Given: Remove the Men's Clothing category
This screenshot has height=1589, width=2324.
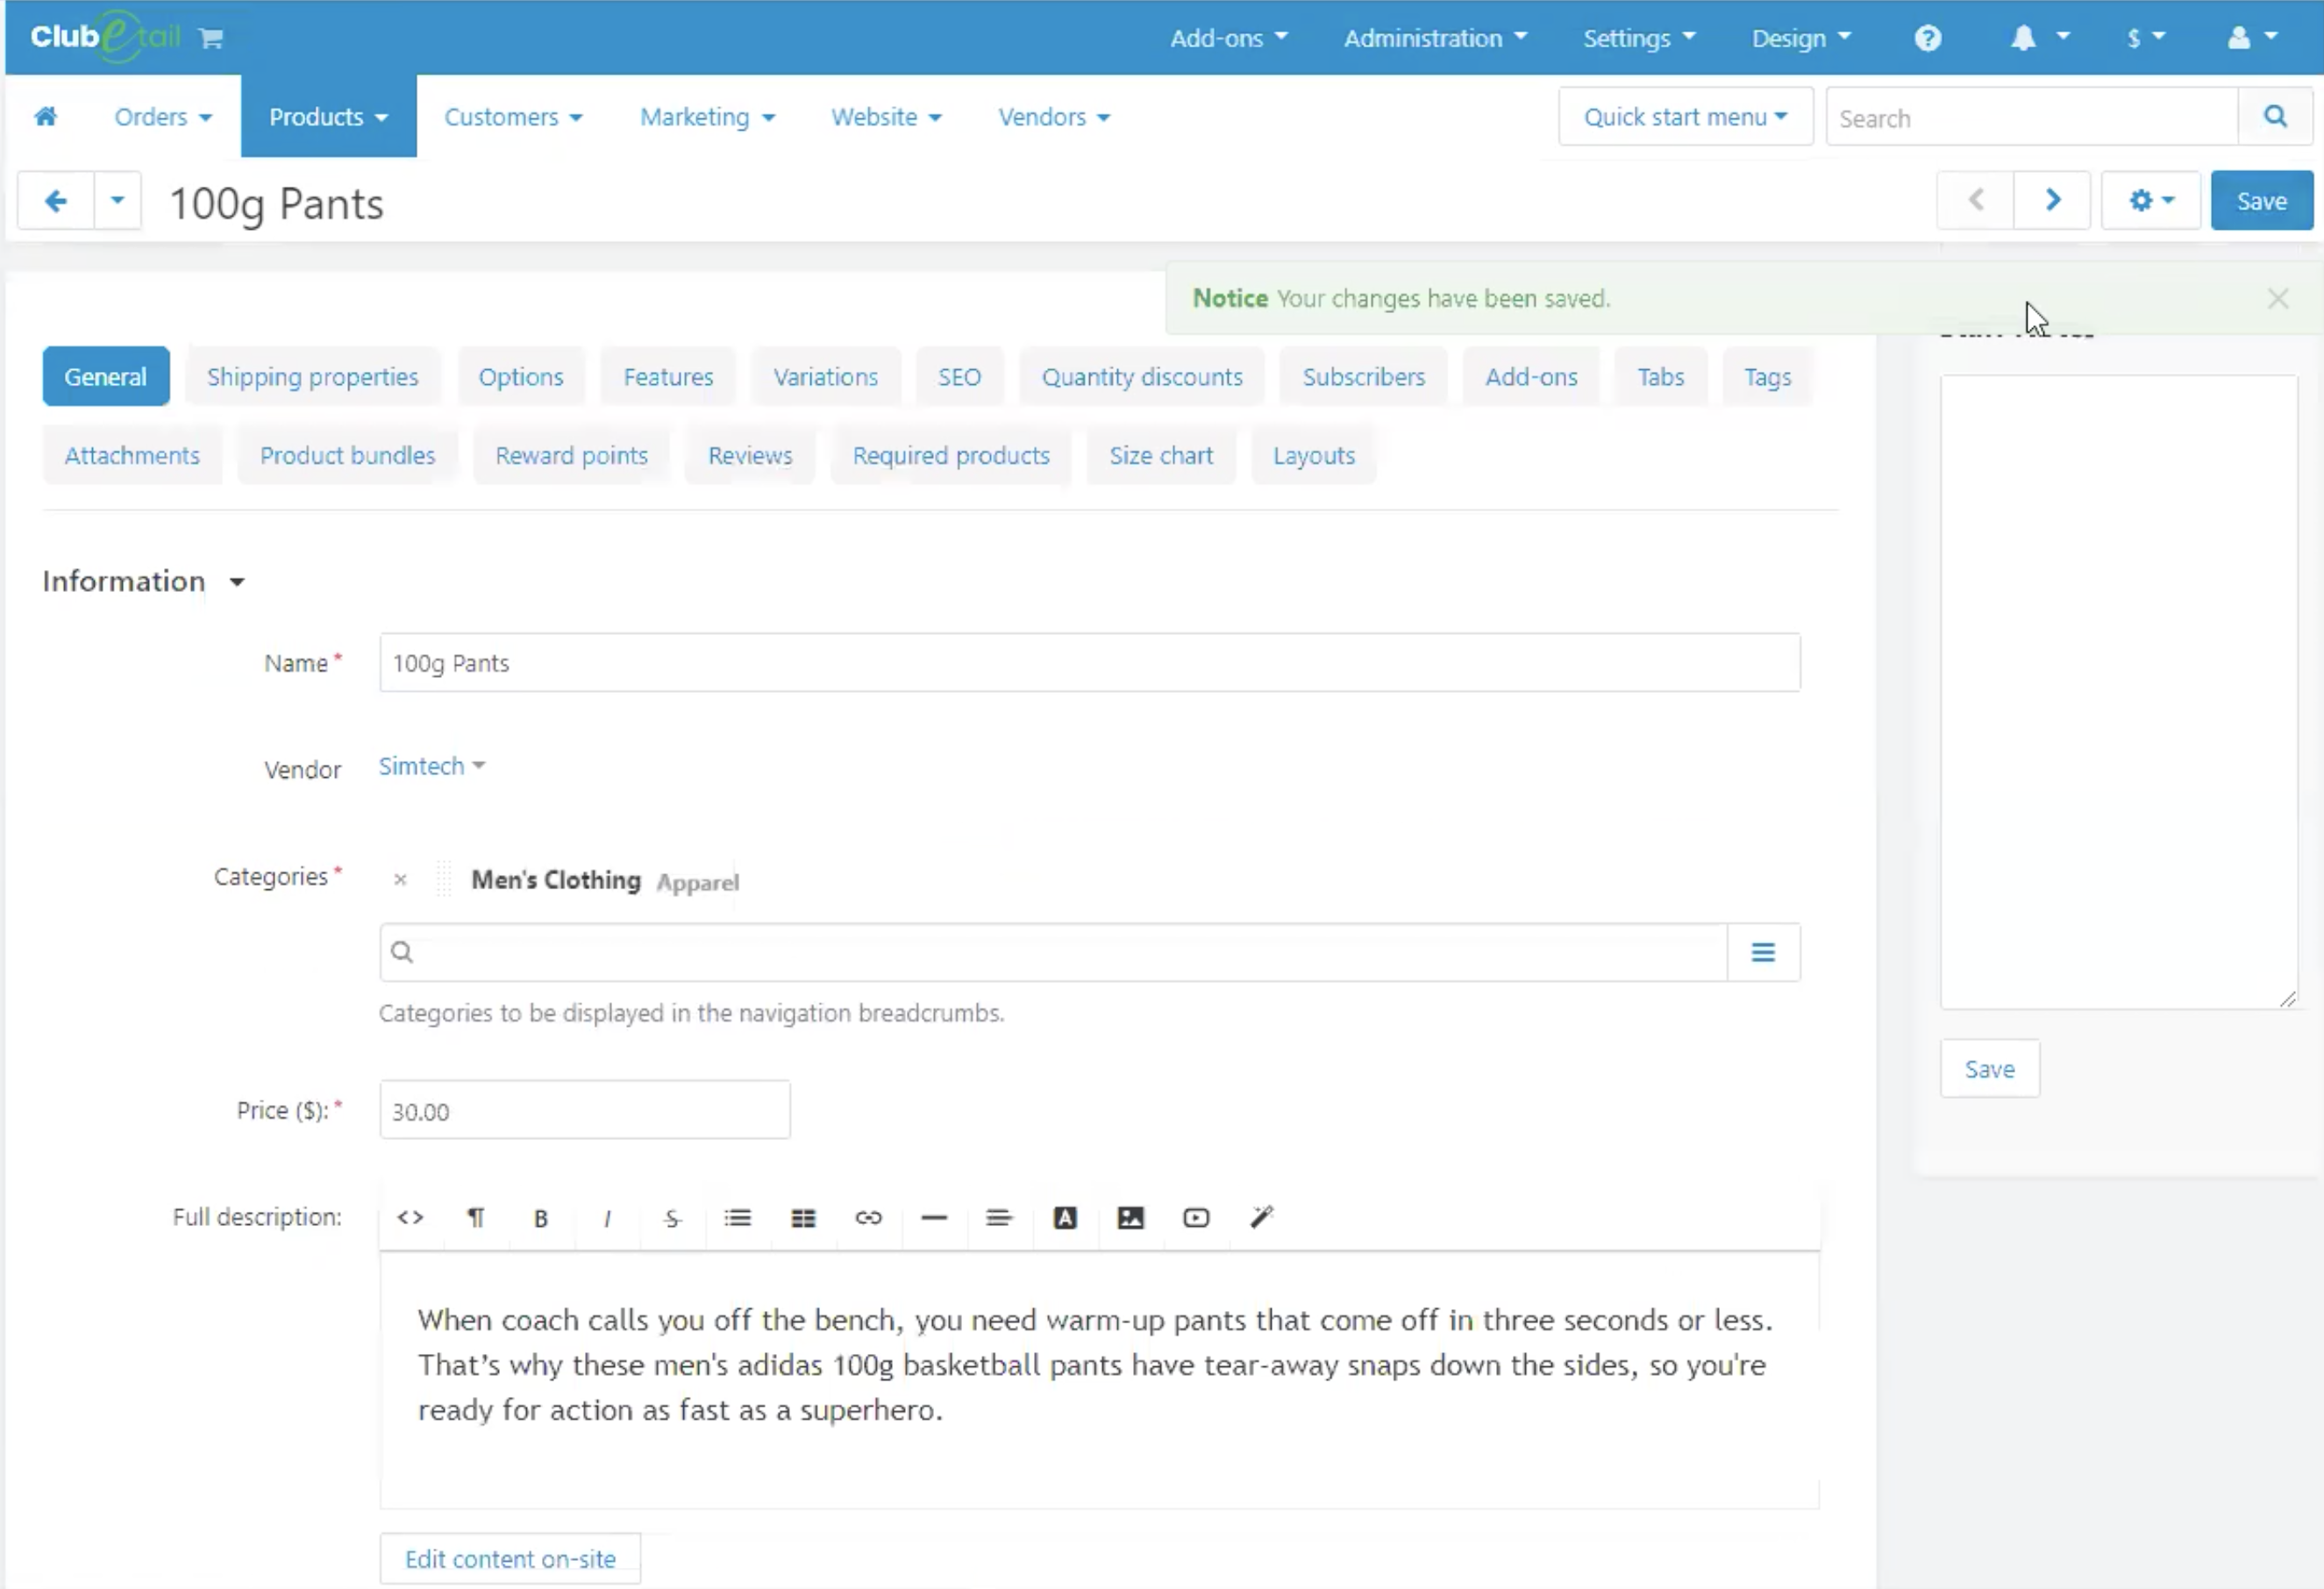Looking at the screenshot, I should click(x=400, y=879).
